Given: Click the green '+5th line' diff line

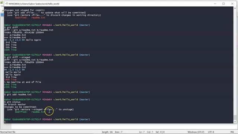Looking at the screenshot, I should pyautogui.click(x=10, y=87).
